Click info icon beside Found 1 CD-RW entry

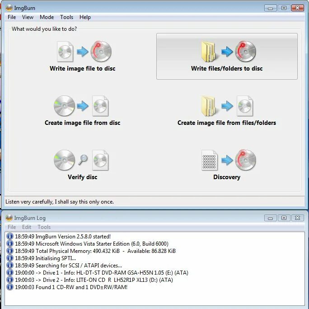pyautogui.click(x=9, y=287)
